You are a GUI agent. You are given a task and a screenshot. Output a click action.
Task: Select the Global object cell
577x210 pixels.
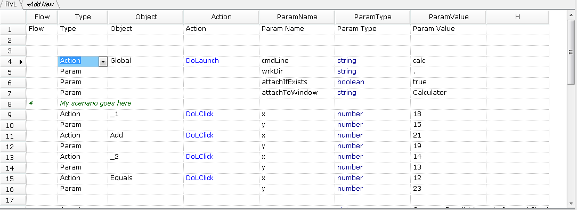pos(146,61)
